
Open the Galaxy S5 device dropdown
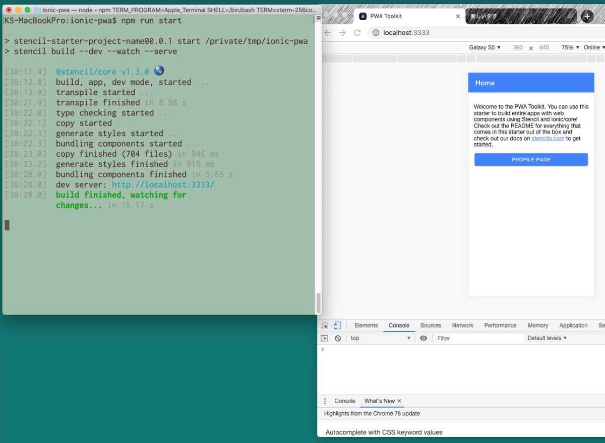click(x=485, y=47)
